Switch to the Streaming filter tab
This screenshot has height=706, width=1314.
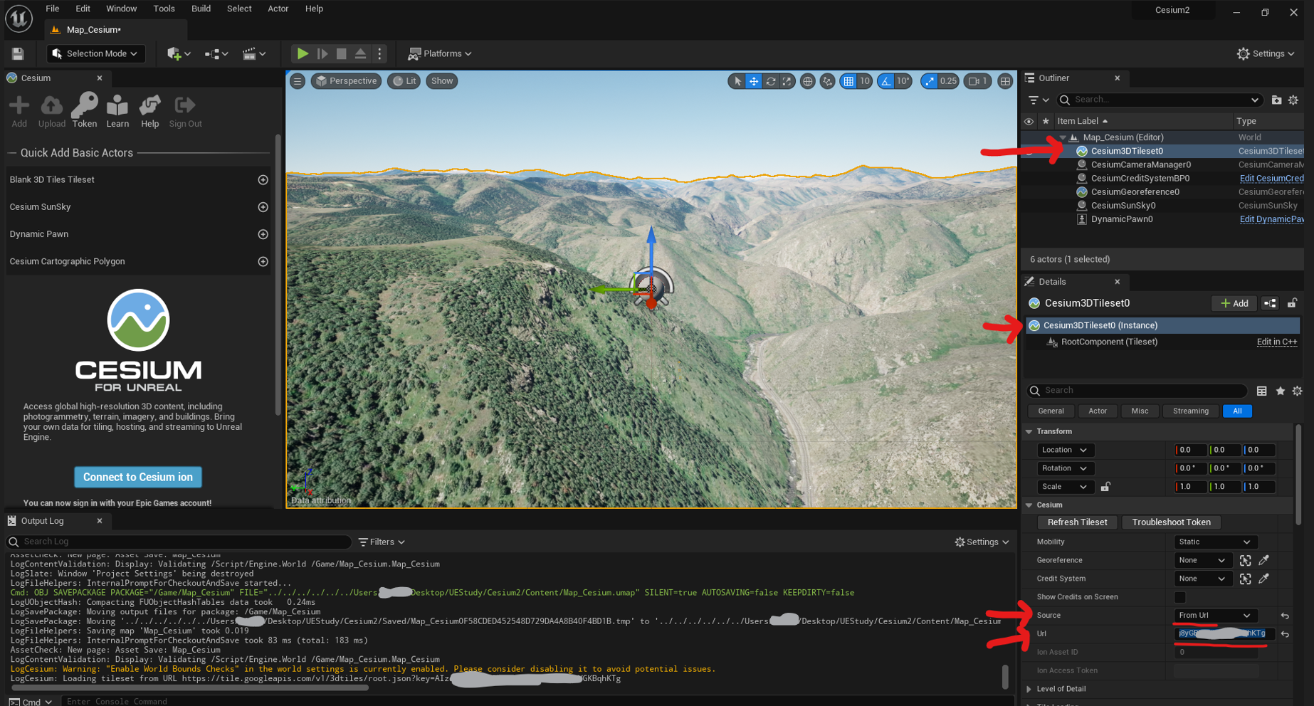[x=1190, y=411]
